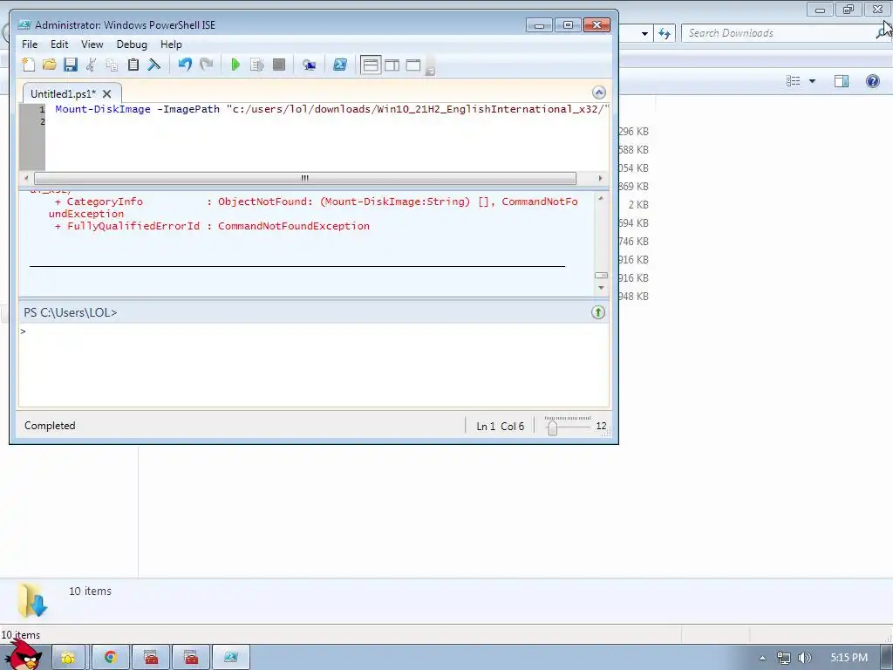This screenshot has height=670, width=893.
Task: Close the Untitled1.ps1 tab
Action: click(107, 94)
